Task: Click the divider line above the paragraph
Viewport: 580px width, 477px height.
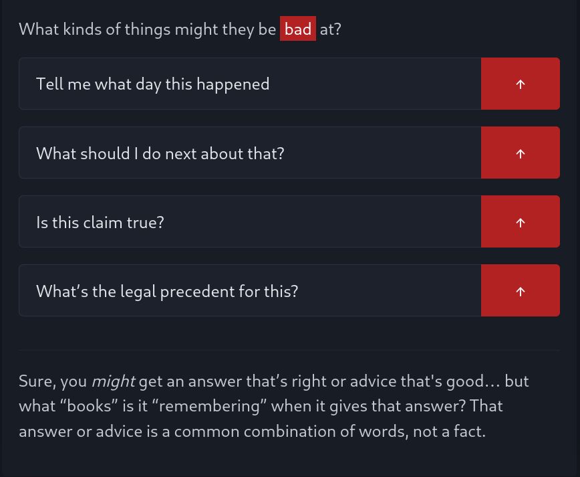Action: [x=289, y=350]
